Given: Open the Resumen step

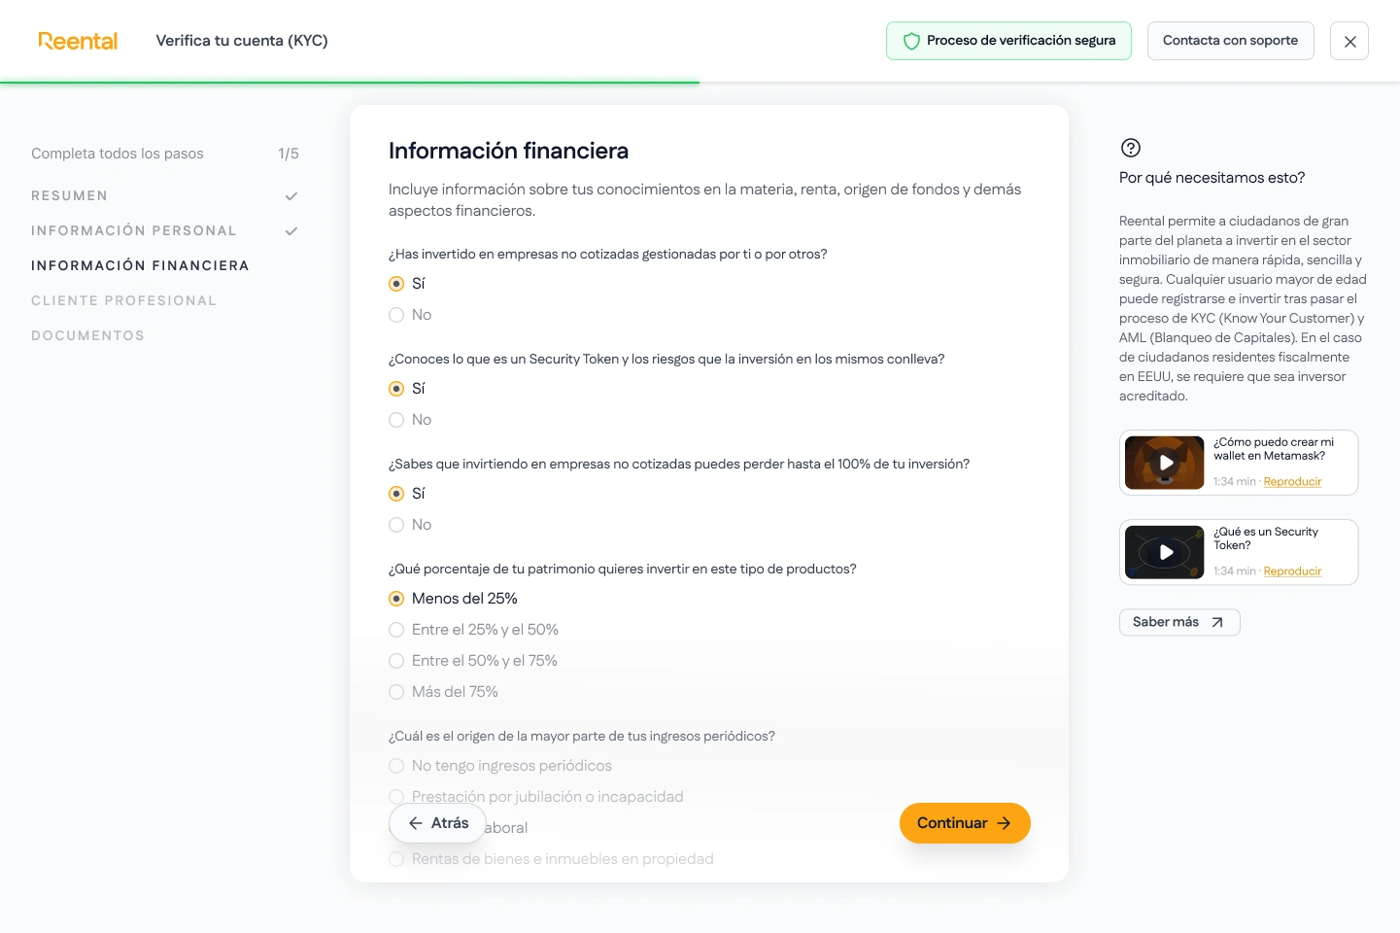Looking at the screenshot, I should coord(69,196).
